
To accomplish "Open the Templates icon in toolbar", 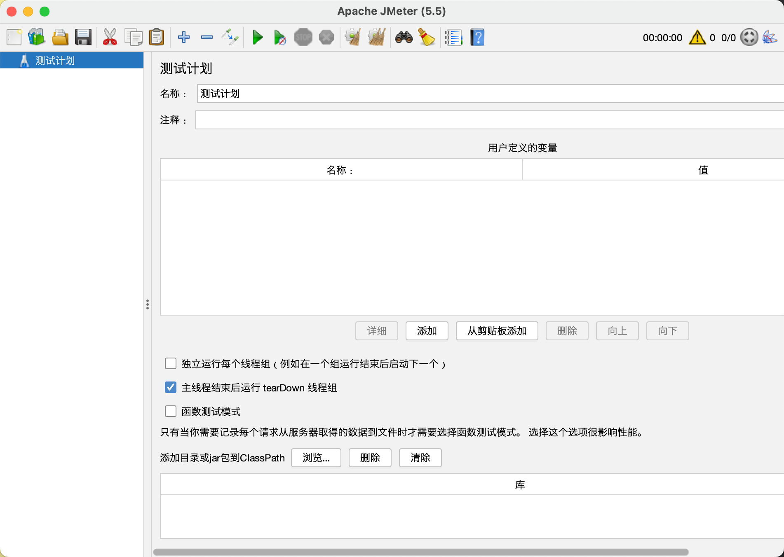I will [36, 37].
